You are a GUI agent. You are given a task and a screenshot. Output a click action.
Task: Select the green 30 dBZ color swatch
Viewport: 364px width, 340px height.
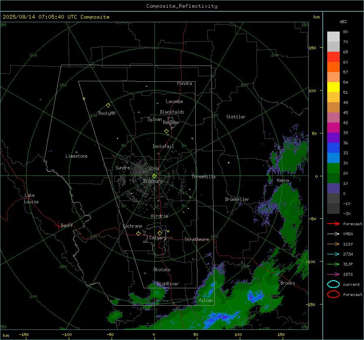[333, 168]
